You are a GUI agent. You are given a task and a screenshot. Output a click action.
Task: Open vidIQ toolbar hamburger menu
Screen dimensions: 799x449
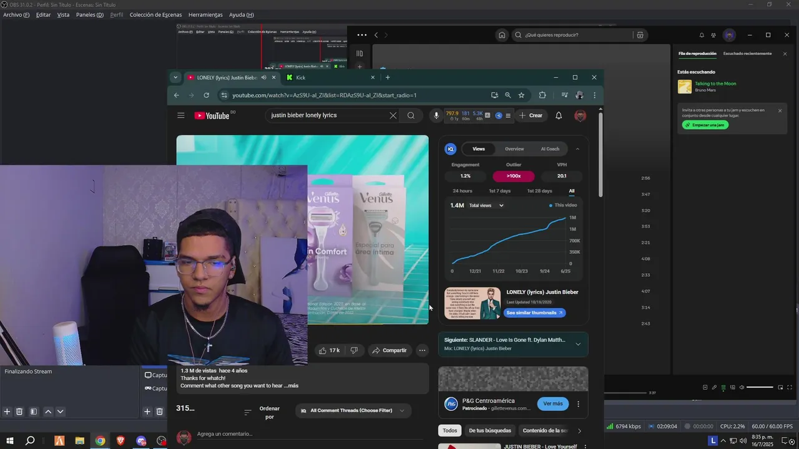[508, 115]
